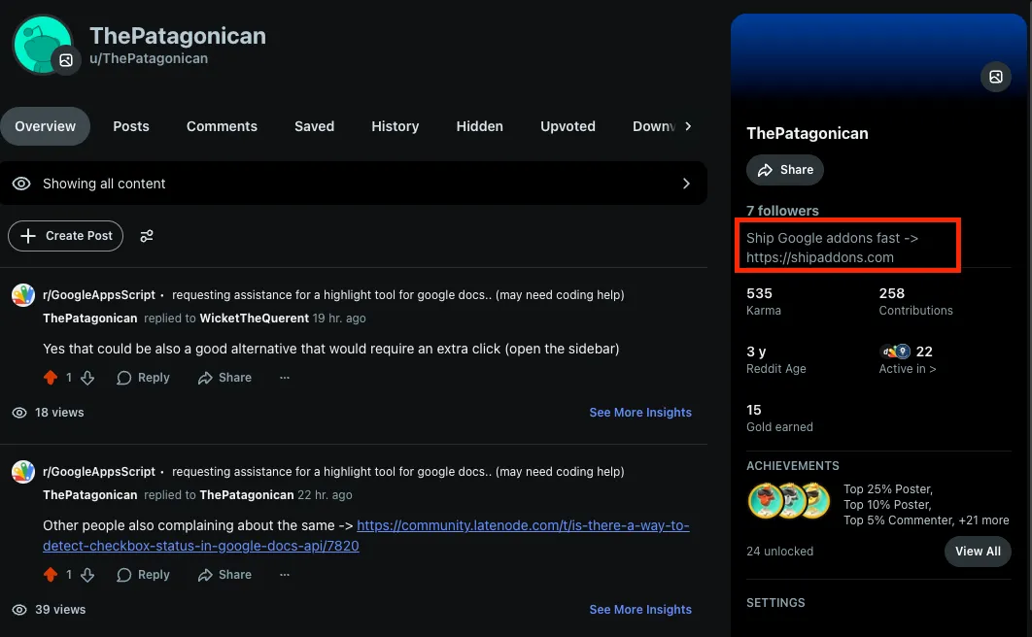
Task: Open the first comment's three-dot menu
Action: coord(284,378)
